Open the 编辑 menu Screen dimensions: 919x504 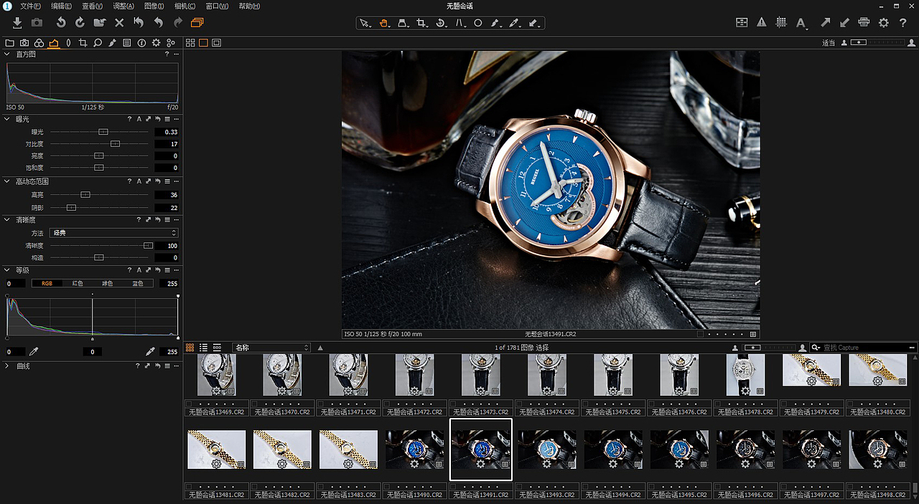pos(61,6)
